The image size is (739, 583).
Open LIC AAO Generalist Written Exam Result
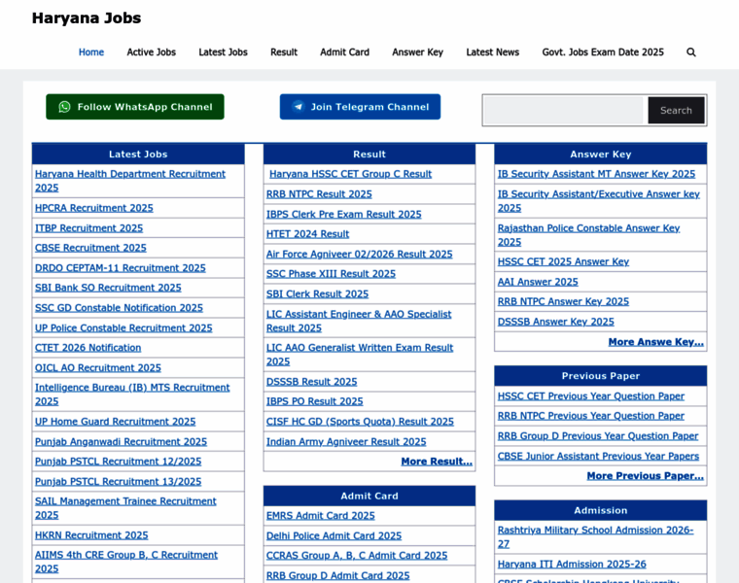pyautogui.click(x=360, y=355)
